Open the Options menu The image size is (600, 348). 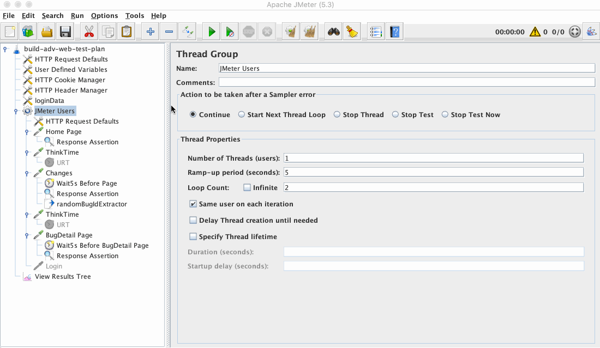(104, 16)
